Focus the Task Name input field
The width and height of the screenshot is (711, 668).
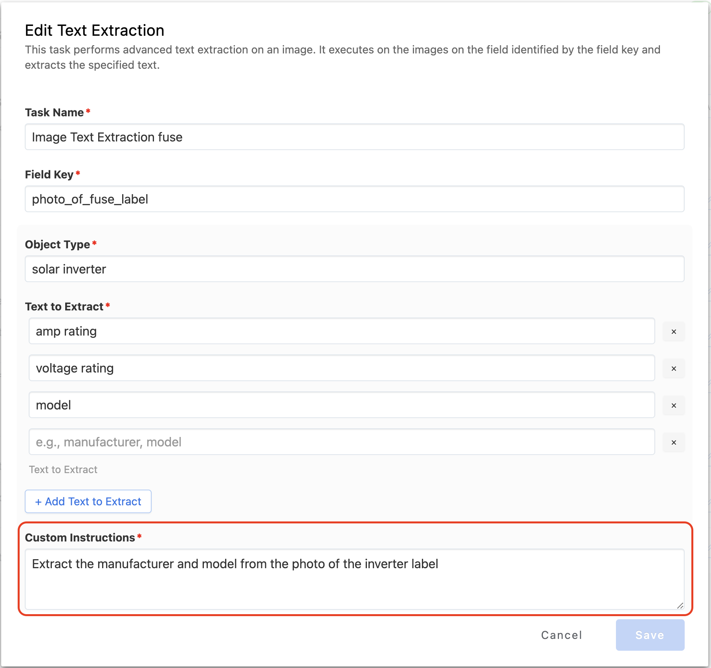[x=354, y=137]
